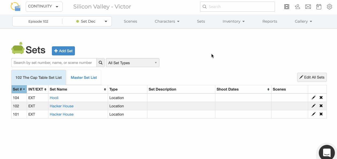337x159 pixels.
Task: Click the add user icon
Action: [297, 7]
